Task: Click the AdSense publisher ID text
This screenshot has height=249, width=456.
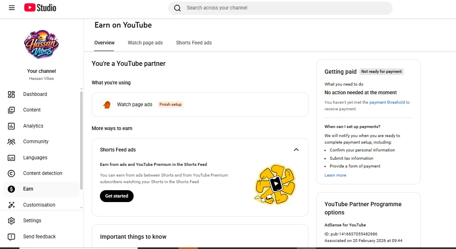Action: 351,234
